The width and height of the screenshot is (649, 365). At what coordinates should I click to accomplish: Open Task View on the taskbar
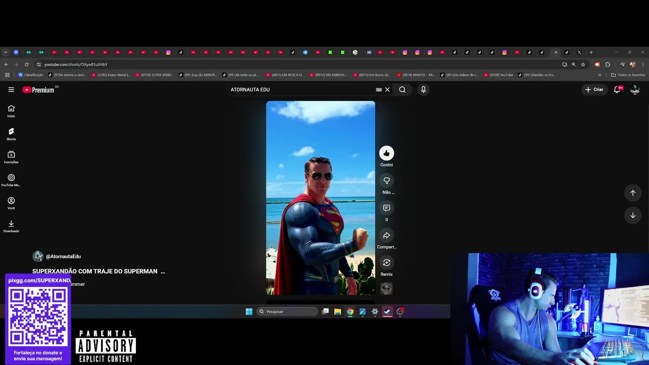point(326,312)
